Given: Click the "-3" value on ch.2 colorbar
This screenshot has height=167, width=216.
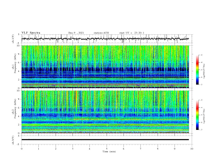Looking at the screenshot, I should click(201, 100).
